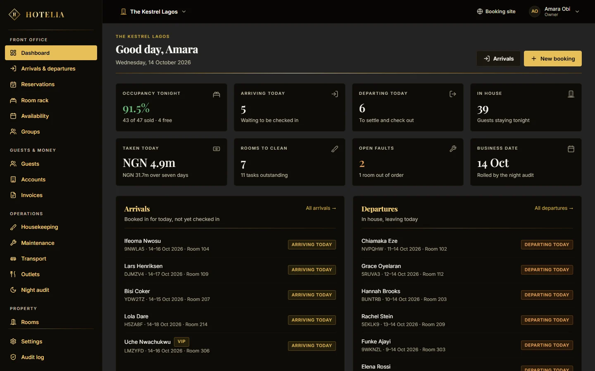Click the Hotelia logo icon
595x371 pixels.
pyautogui.click(x=14, y=14)
